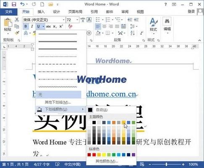204x168 pixels.
Task: Click the Character border A icon
Action: point(89,20)
